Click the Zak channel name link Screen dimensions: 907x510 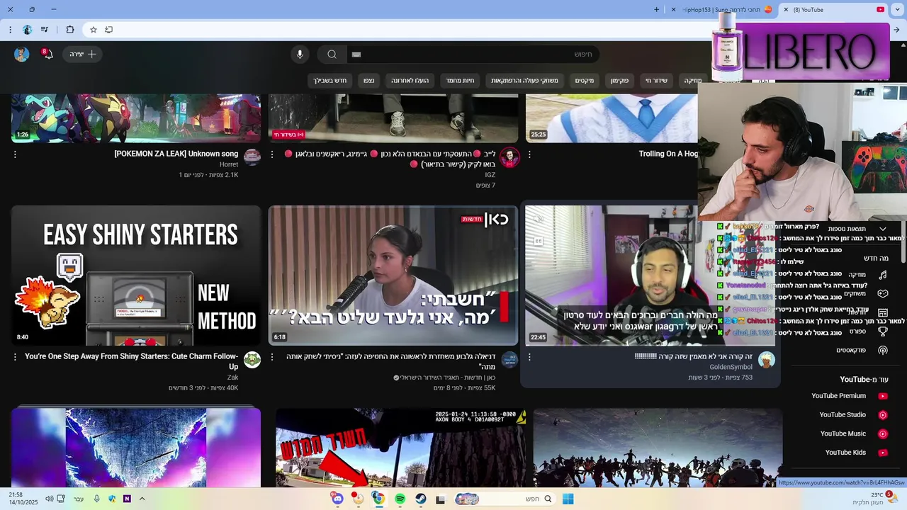point(232,378)
